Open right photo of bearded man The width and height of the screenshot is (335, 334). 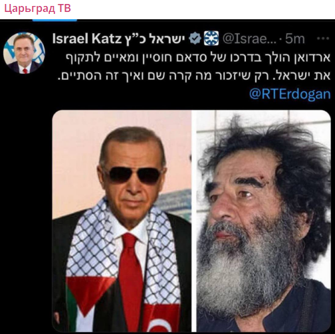[264, 221]
